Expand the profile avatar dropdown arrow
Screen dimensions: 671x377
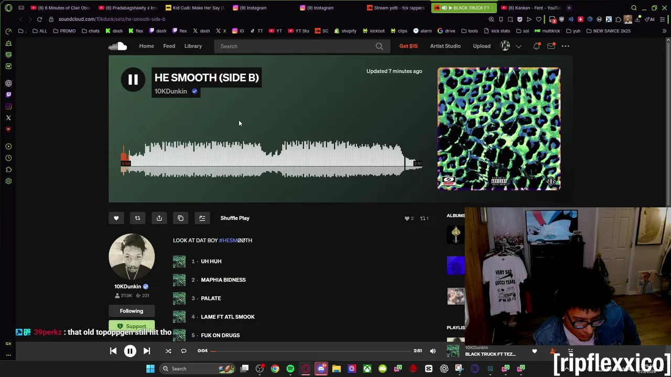[x=518, y=46]
